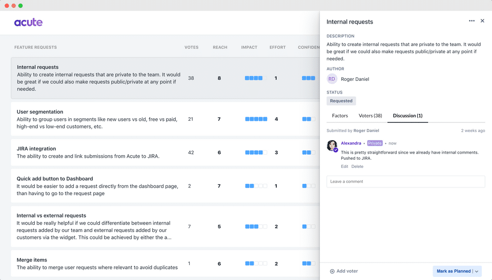Click confidence bar for JIRA integration row
The width and height of the screenshot is (492, 280).
(x=309, y=153)
